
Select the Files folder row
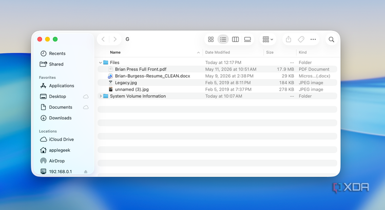click(217, 62)
